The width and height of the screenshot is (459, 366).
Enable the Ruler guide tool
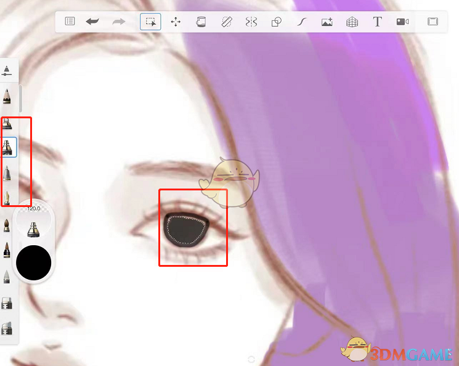coord(227,22)
